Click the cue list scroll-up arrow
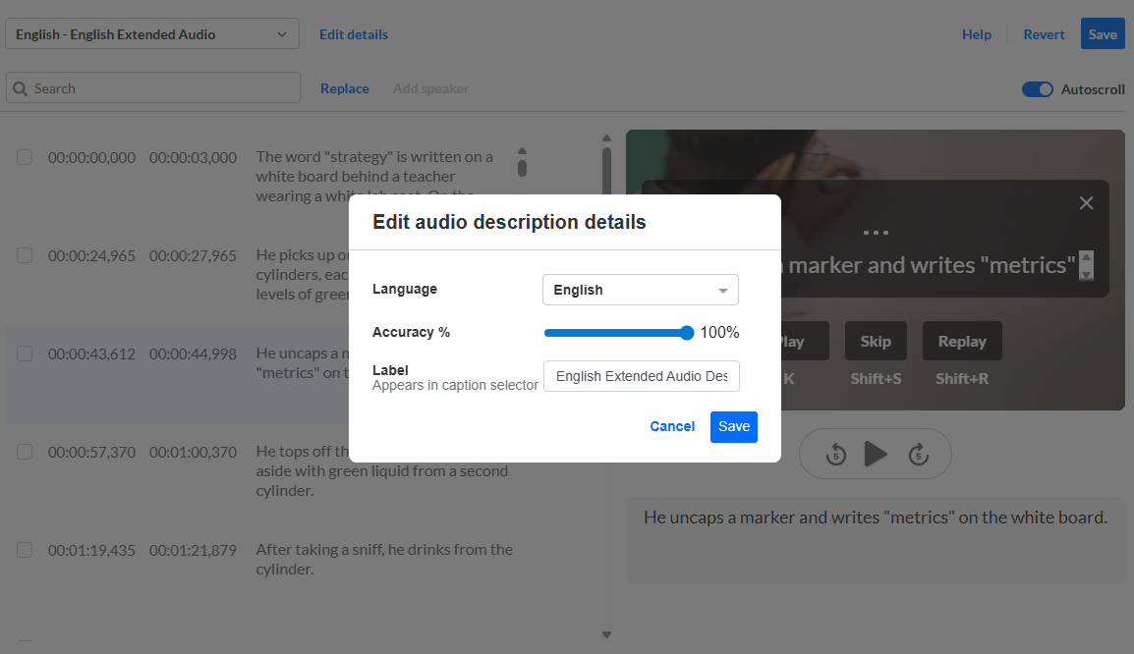Image resolution: width=1134 pixels, height=654 pixels. (x=606, y=138)
